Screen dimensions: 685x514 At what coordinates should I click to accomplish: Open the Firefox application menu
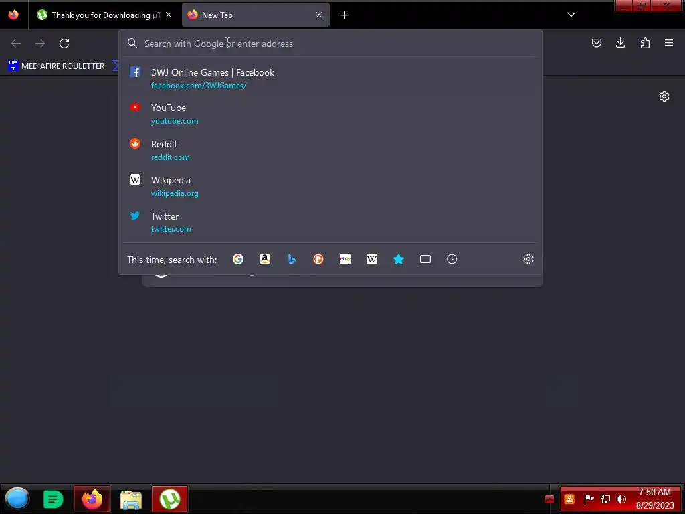click(669, 43)
